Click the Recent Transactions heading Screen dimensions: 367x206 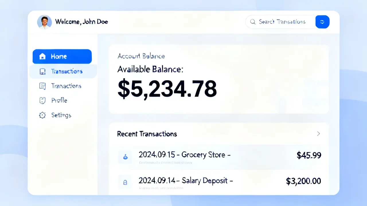pos(147,134)
